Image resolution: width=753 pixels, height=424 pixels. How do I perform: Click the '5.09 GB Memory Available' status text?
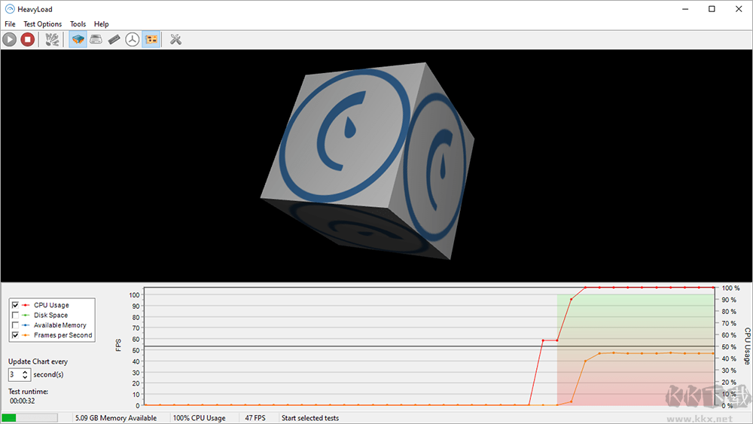coord(116,418)
